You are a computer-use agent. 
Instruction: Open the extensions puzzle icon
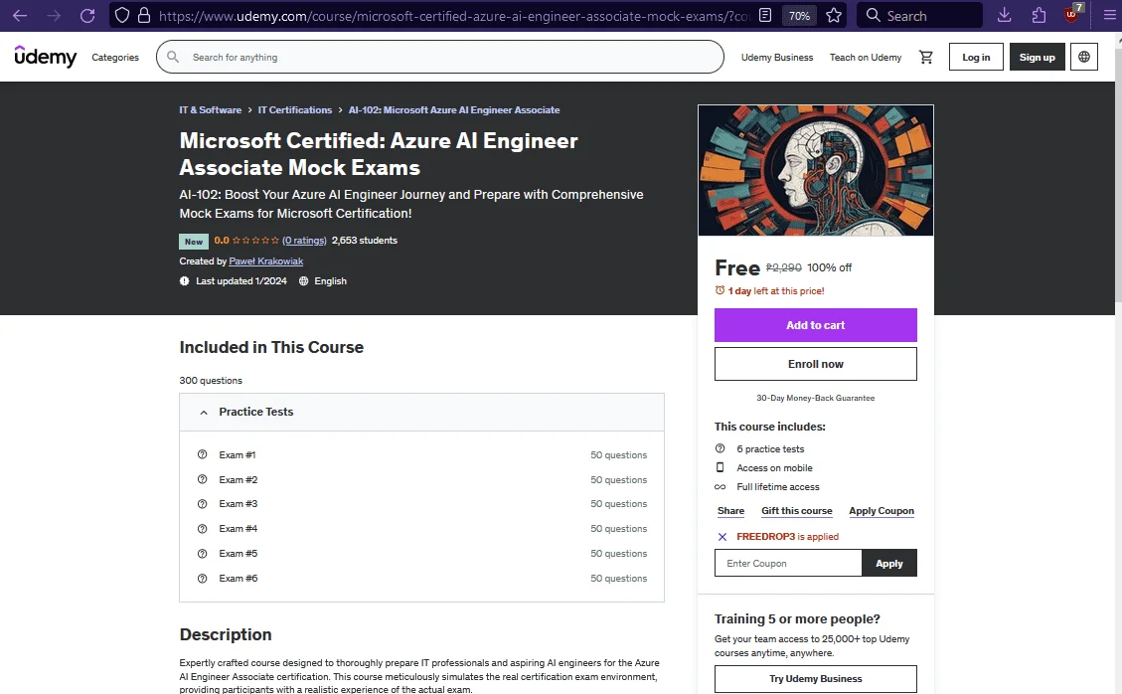click(1039, 15)
